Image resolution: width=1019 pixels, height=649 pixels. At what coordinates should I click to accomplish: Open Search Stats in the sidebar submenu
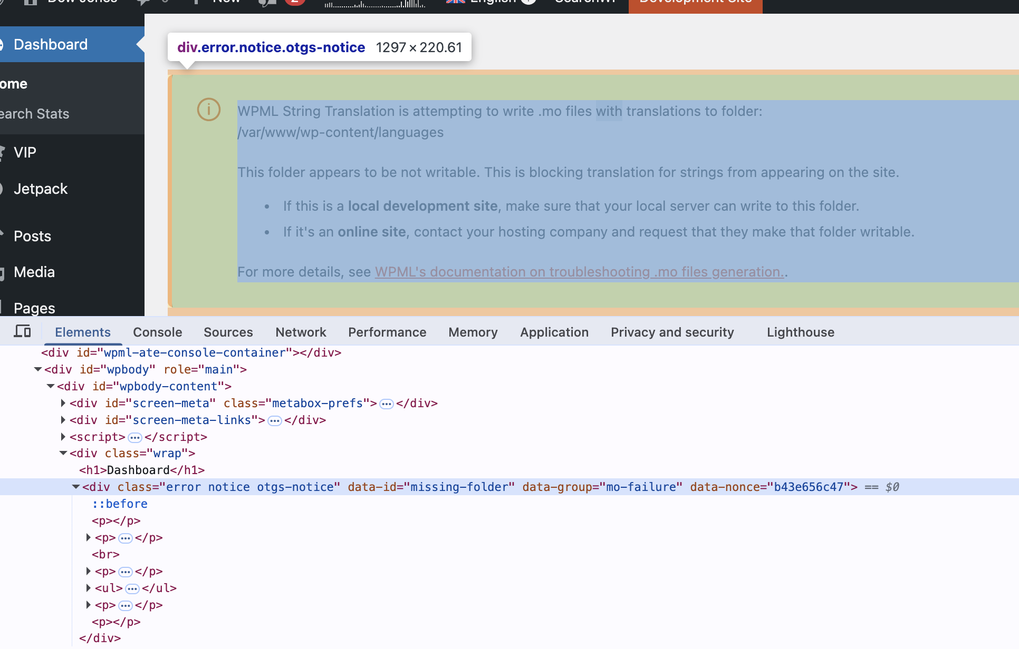(34, 114)
